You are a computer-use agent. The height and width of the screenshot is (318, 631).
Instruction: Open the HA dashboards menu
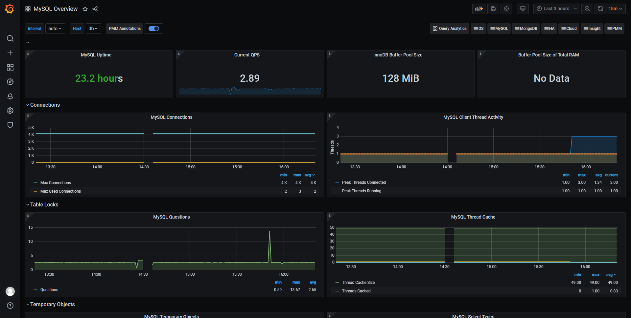549,29
